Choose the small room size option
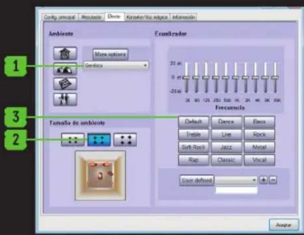Viewport: 304px width, 235px height. pyautogui.click(x=73, y=140)
